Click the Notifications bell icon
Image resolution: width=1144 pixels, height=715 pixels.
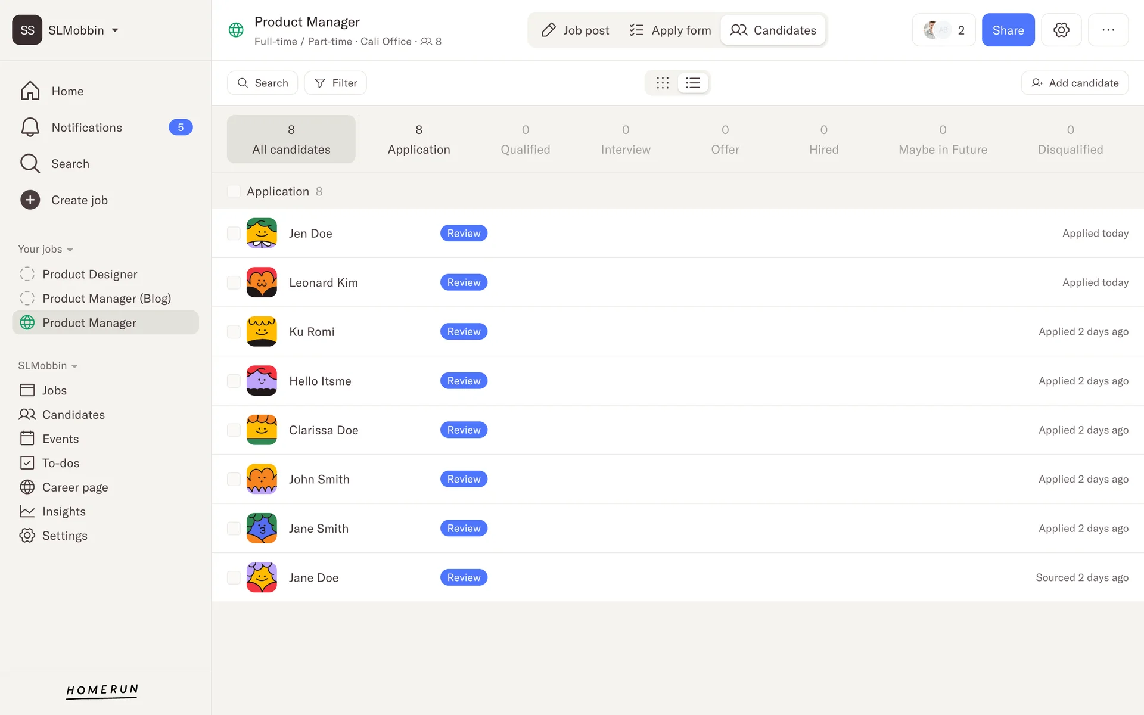click(x=30, y=128)
